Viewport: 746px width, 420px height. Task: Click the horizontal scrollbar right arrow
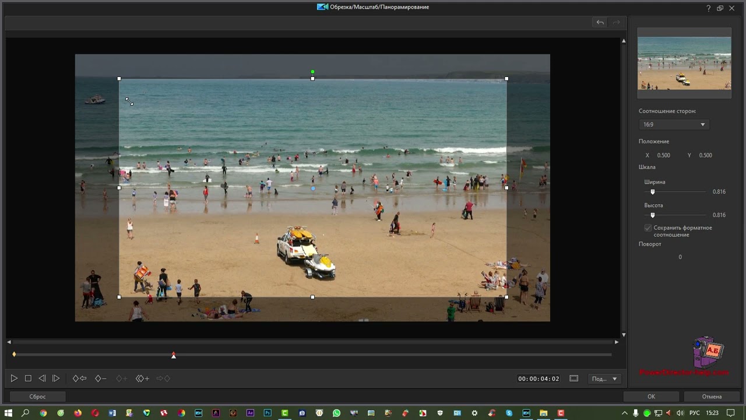[x=617, y=342]
